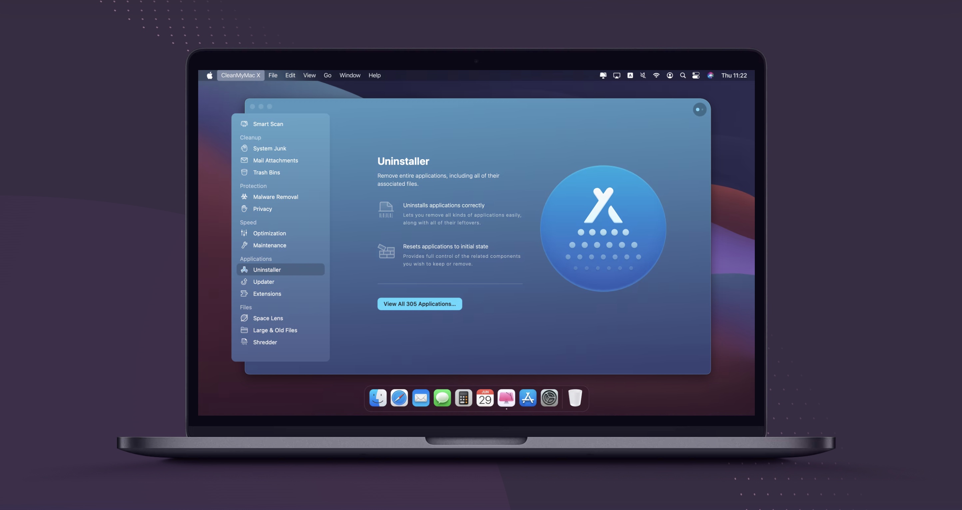Expand the Protection section
The height and width of the screenshot is (510, 962).
tap(253, 186)
